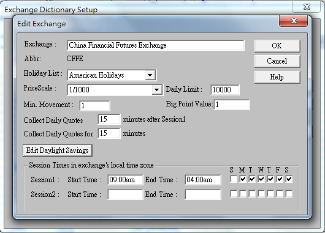Click Session1 End Time field
Viewport: 325px width, 233px height.
click(203, 180)
